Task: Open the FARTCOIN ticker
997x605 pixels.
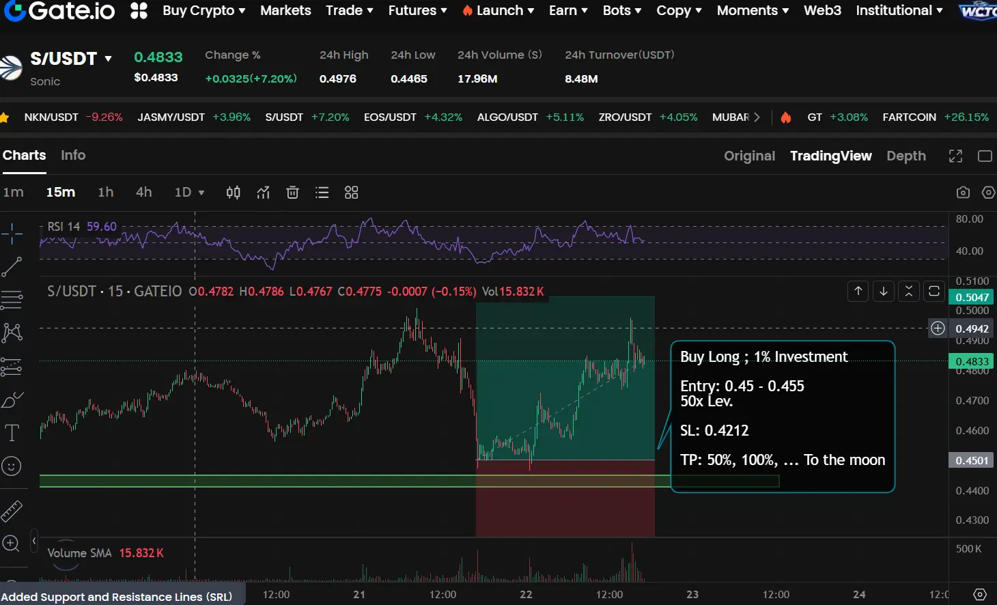Action: [936, 117]
